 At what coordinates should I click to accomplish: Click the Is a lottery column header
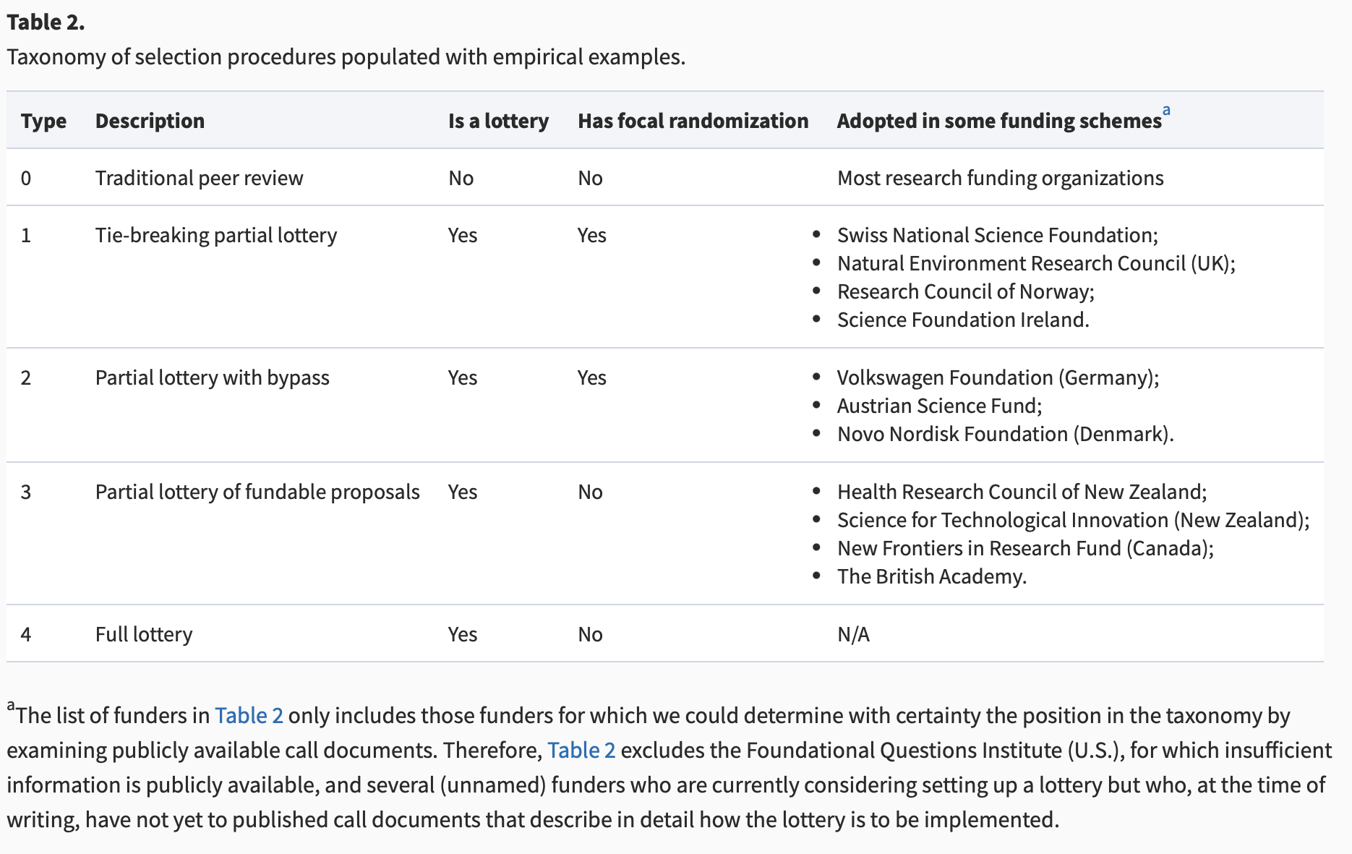coord(498,121)
